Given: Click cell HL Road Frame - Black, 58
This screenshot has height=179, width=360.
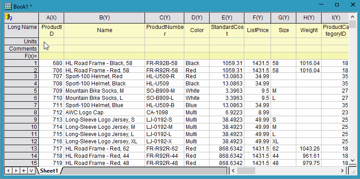Looking at the screenshot, I should click(x=104, y=63).
